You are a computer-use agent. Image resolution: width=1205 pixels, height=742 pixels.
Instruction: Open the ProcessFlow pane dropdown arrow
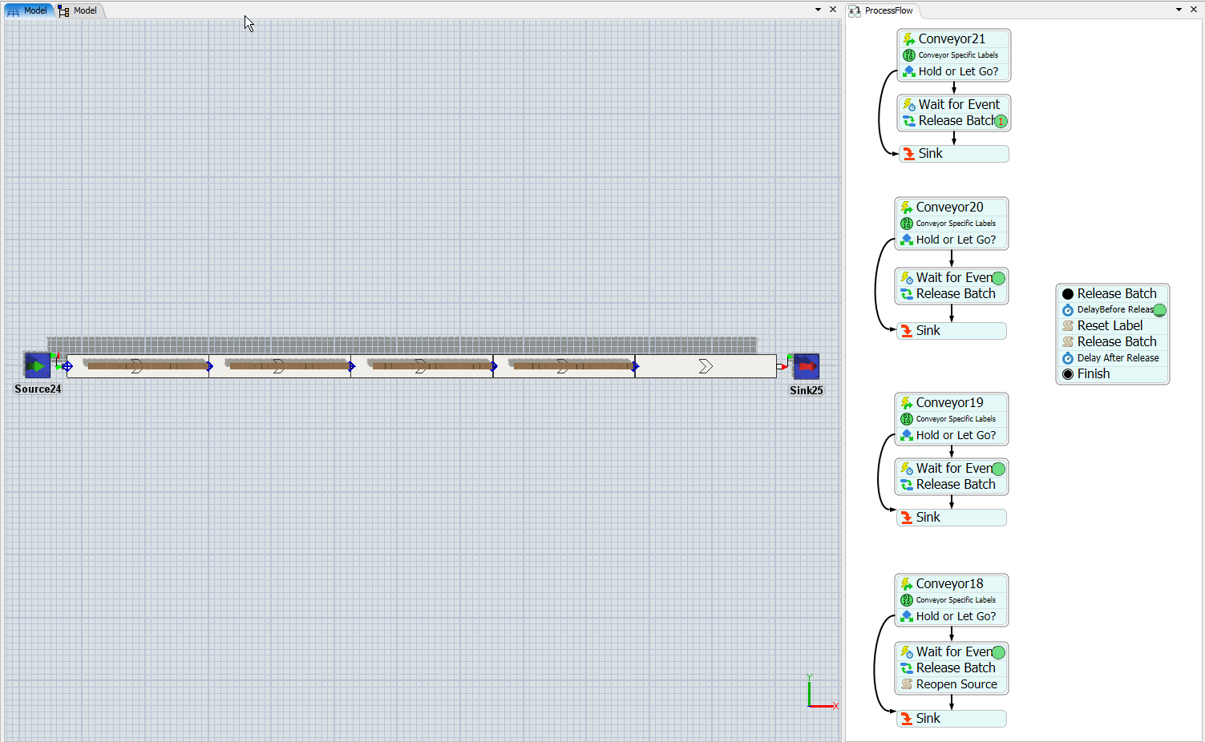point(1179,10)
